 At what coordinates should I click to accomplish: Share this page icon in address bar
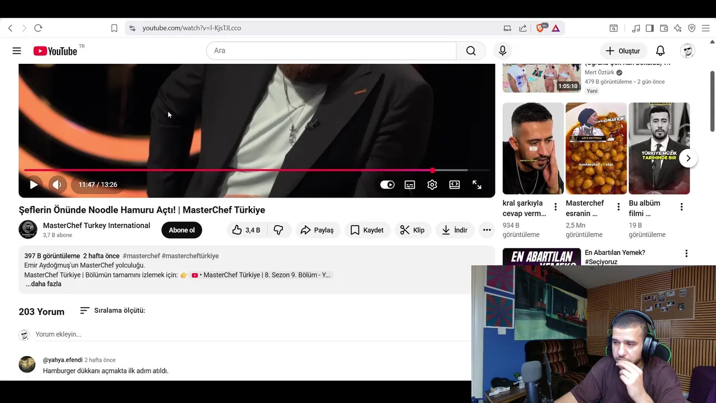click(x=522, y=28)
